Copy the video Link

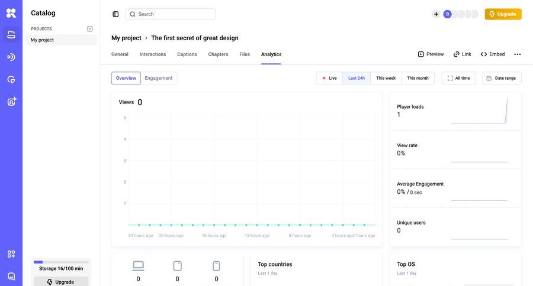pyautogui.click(x=463, y=54)
